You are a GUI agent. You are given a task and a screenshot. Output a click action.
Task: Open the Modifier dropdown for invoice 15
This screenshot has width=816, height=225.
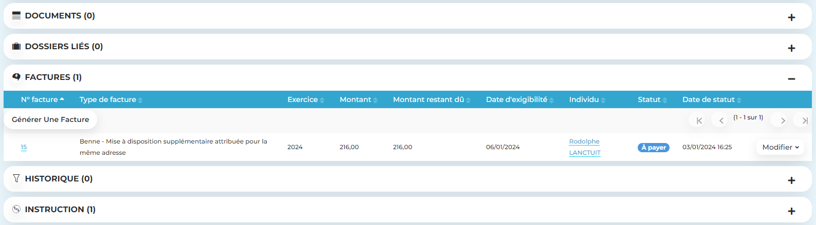[780, 147]
